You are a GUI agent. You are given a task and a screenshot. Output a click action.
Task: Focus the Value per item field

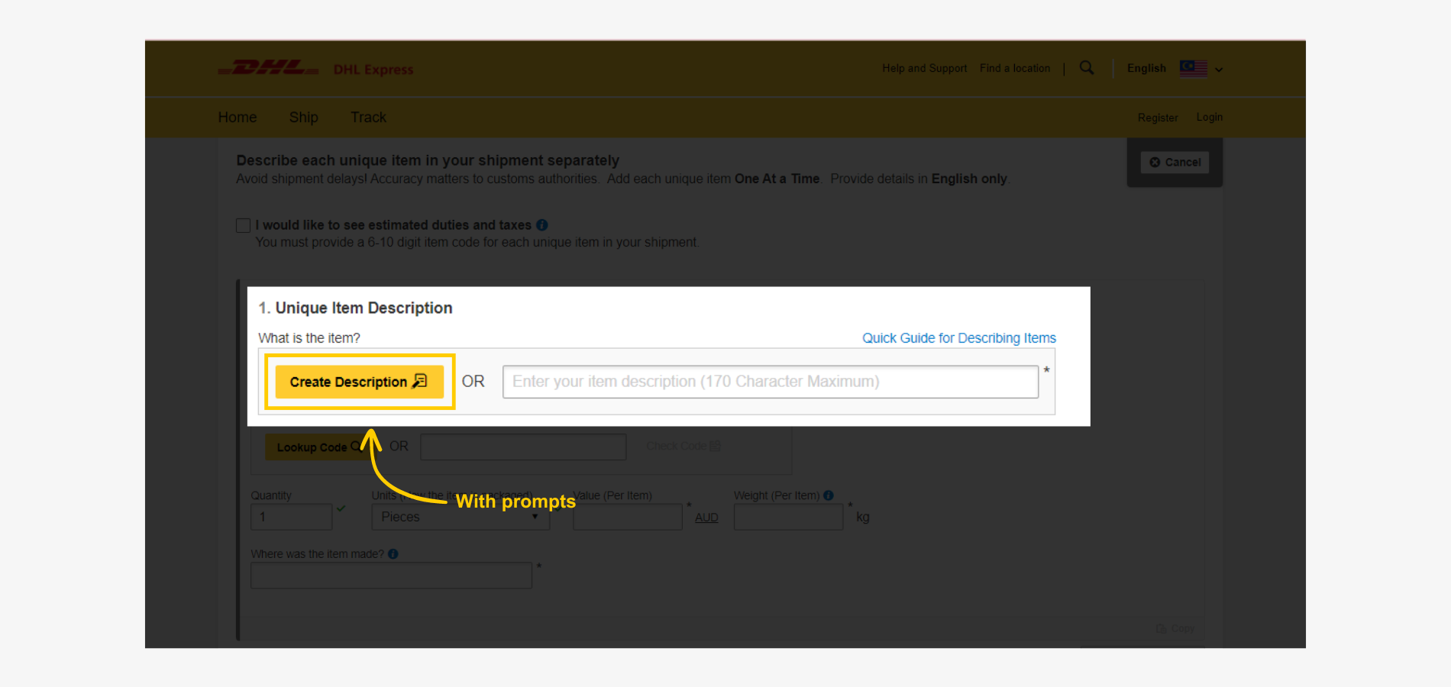[628, 517]
